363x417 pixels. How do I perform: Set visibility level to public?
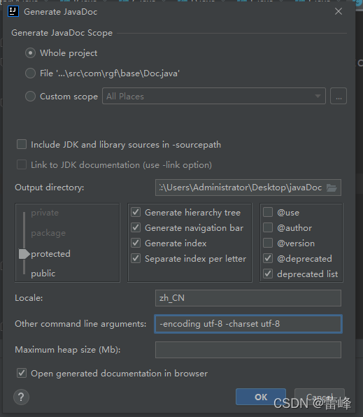pyautogui.click(x=43, y=274)
